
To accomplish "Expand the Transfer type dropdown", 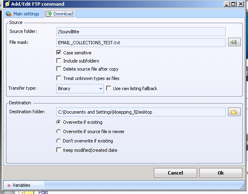I will [100, 88].
